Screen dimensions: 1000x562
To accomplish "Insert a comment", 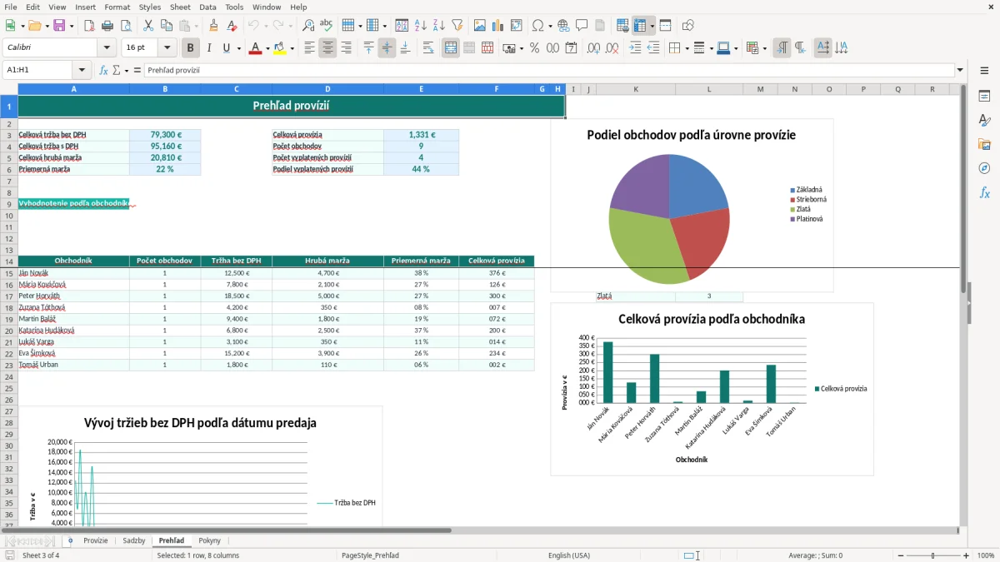I will pos(582,26).
